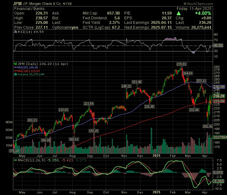Screen dimensions: 227x195
Task: Click the Fwd Yield value 2.37%
Action: click(114, 23)
